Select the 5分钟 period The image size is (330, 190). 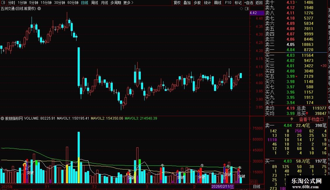pos(34,3)
